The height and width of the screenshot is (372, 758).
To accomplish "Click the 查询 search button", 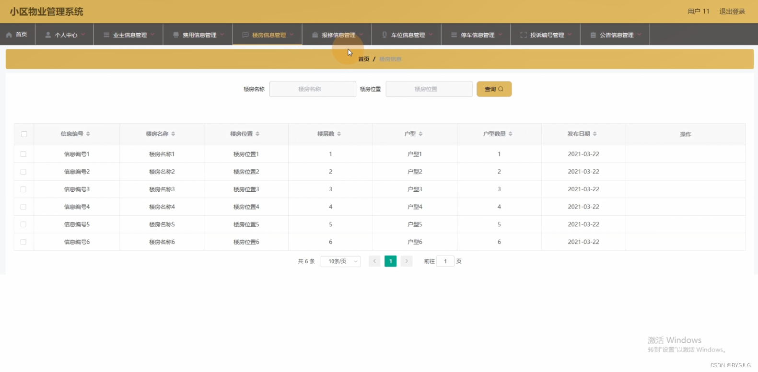I will pos(494,89).
